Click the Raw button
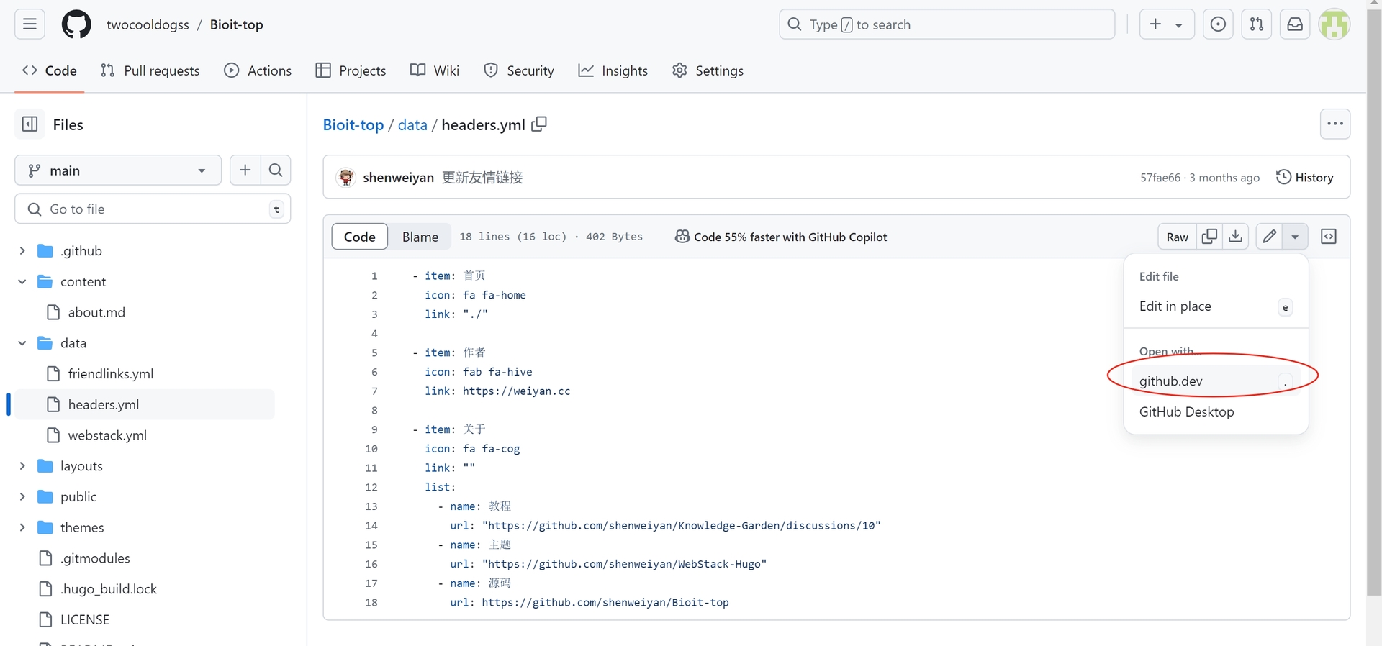 [1177, 237]
